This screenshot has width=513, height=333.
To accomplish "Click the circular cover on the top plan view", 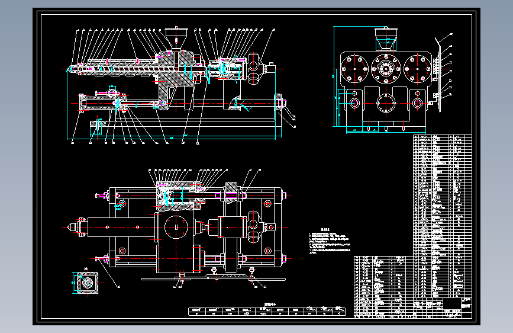I will pos(176,227).
